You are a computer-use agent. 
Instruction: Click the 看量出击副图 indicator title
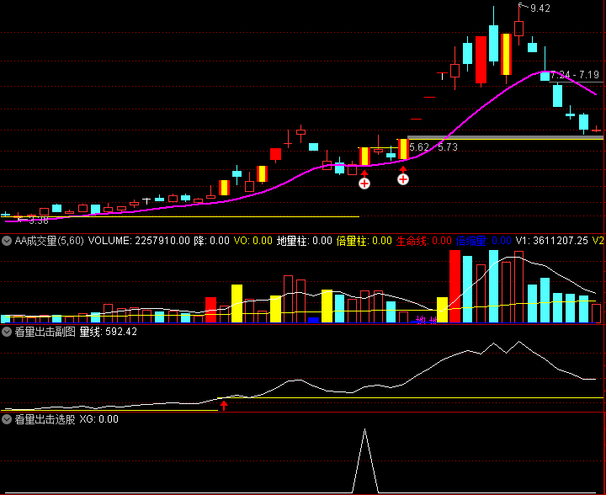click(x=45, y=332)
